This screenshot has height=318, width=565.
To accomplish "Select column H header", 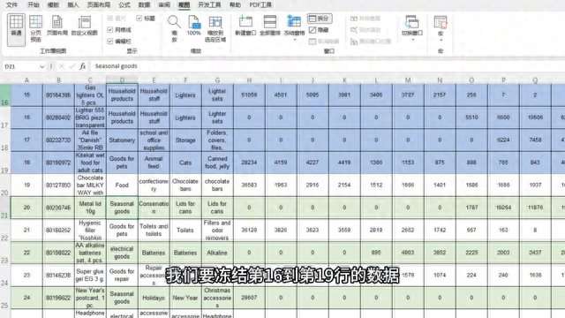I will point(249,80).
